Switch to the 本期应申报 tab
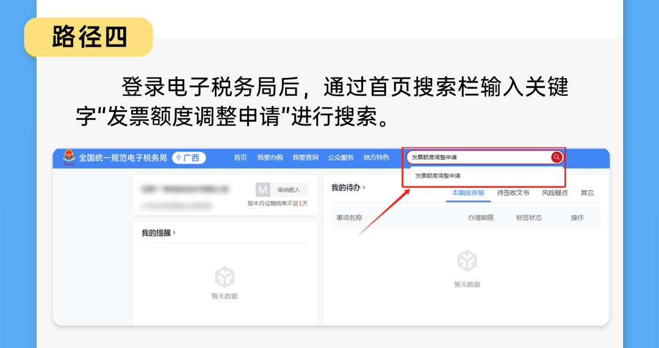This screenshot has width=659, height=348. [468, 193]
